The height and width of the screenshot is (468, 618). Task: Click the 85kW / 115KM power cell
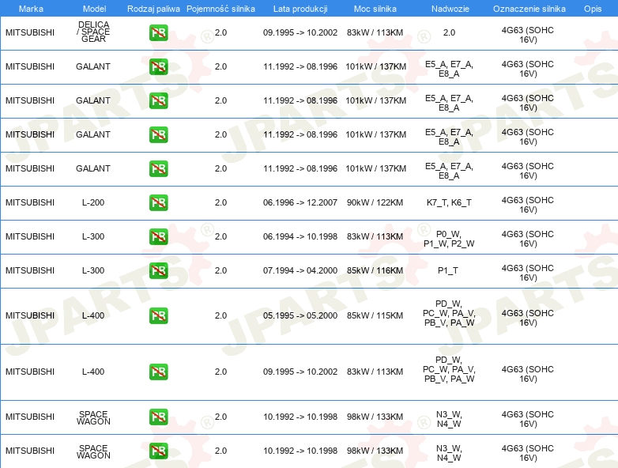(x=375, y=315)
